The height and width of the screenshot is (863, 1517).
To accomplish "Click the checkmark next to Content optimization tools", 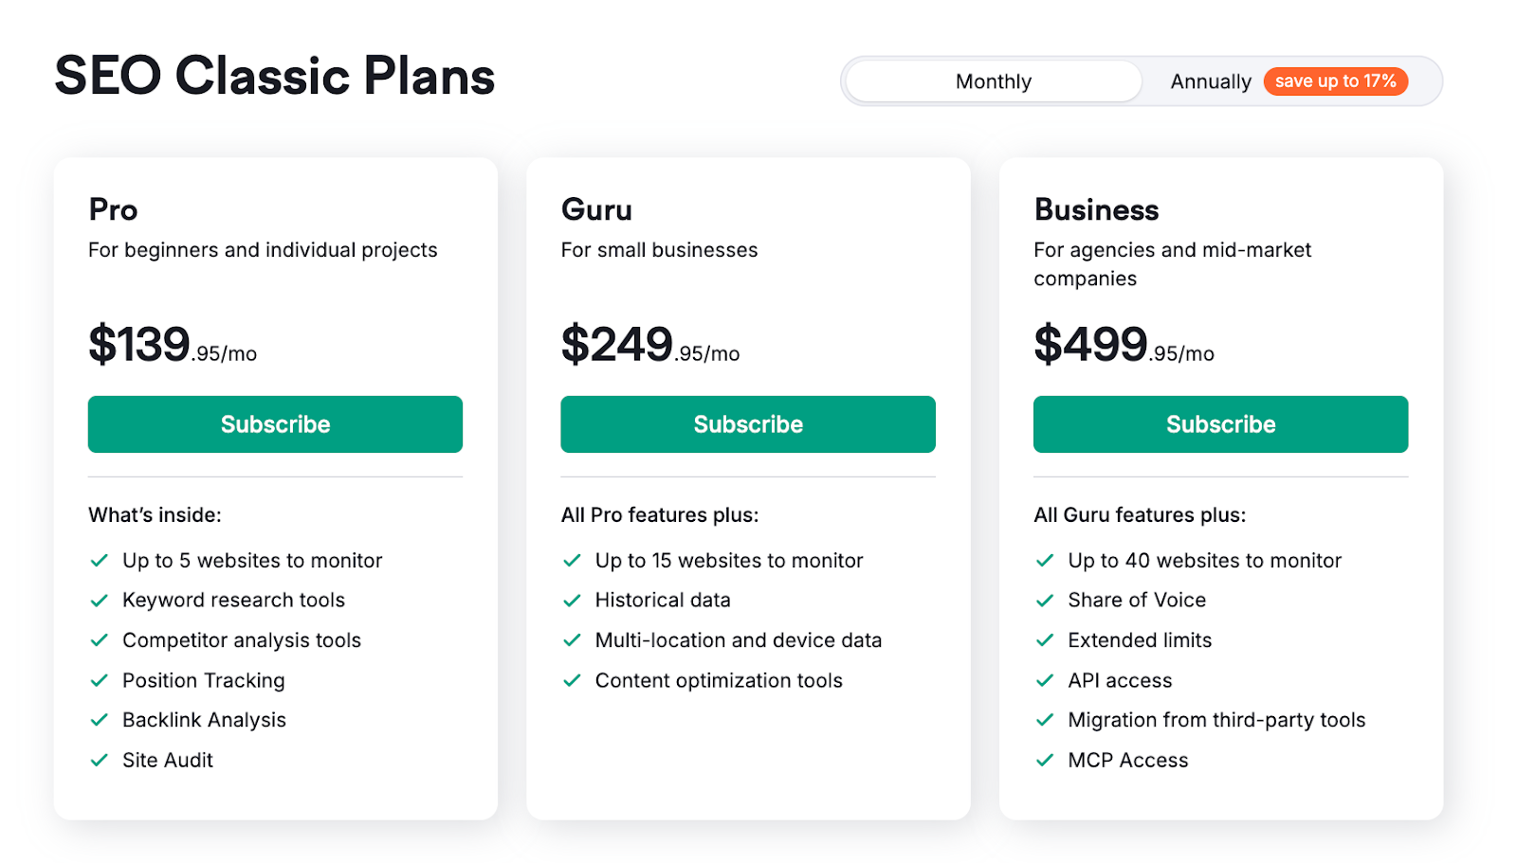I will coord(573,680).
